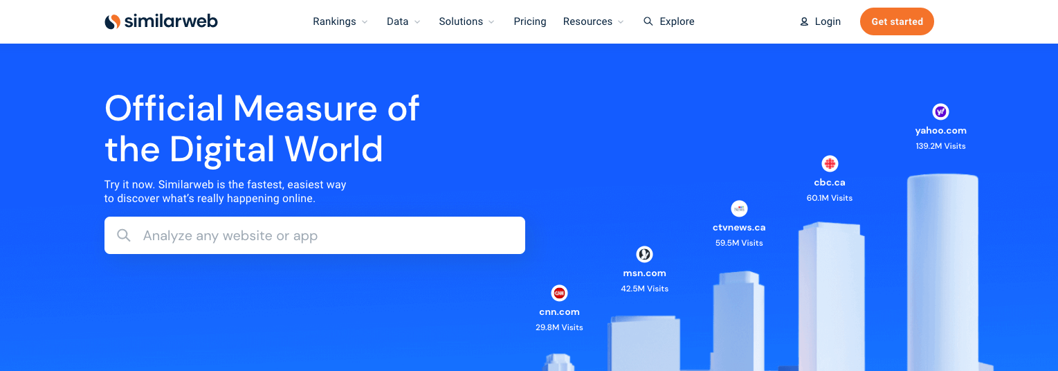The width and height of the screenshot is (1058, 371).
Task: Click the 139.2M Visits text
Action: click(940, 146)
